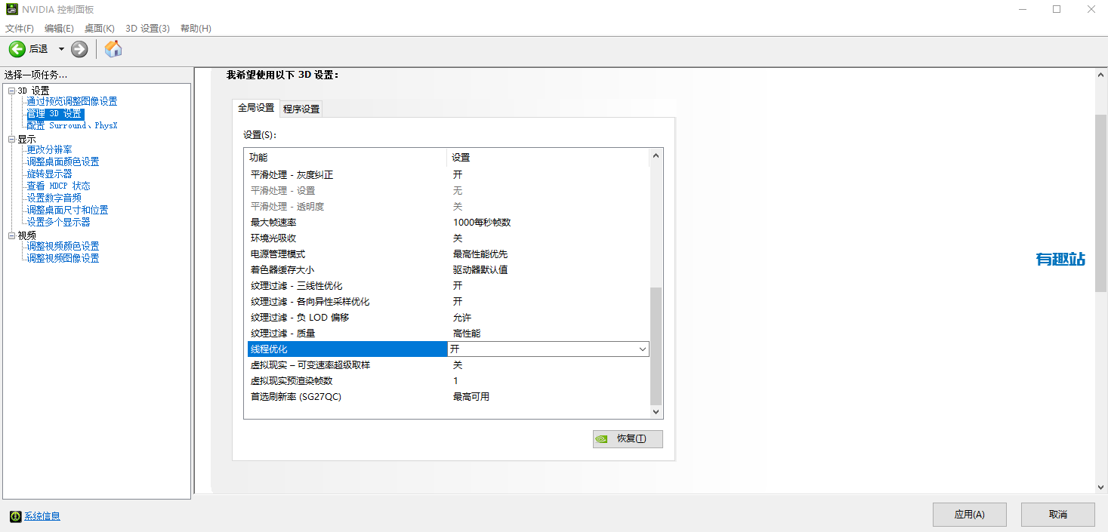This screenshot has width=1108, height=532.
Task: Open 调整桌面颜色设置 page
Action: click(x=63, y=161)
